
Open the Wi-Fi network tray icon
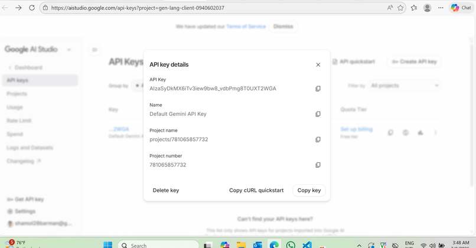point(423,245)
